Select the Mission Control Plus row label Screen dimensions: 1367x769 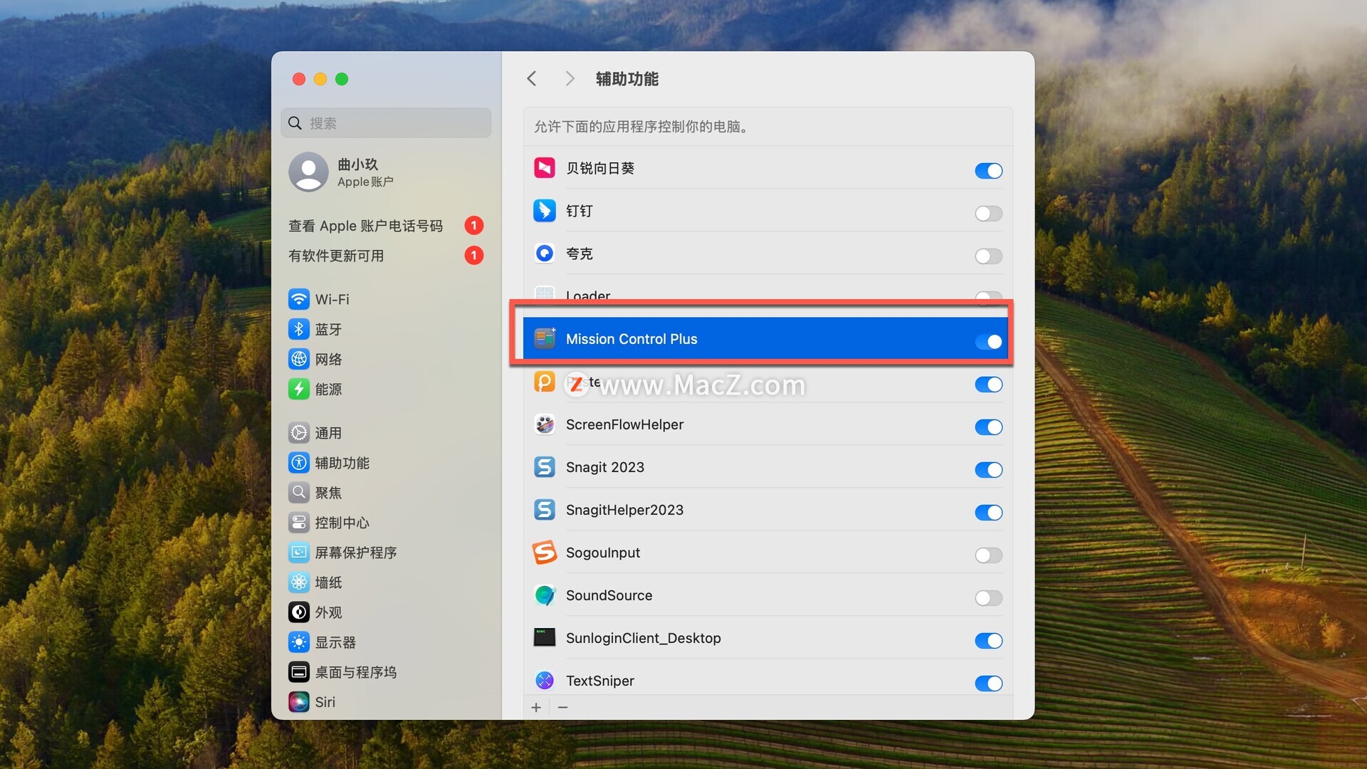[632, 339]
